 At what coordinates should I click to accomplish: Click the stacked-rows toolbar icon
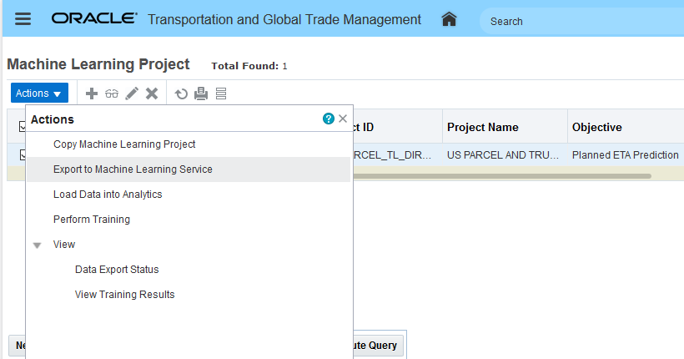(x=221, y=94)
